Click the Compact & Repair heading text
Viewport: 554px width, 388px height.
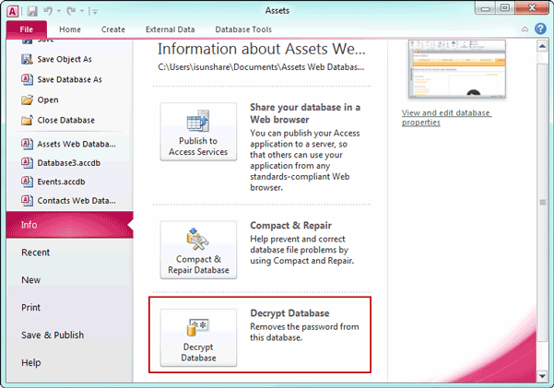(290, 226)
